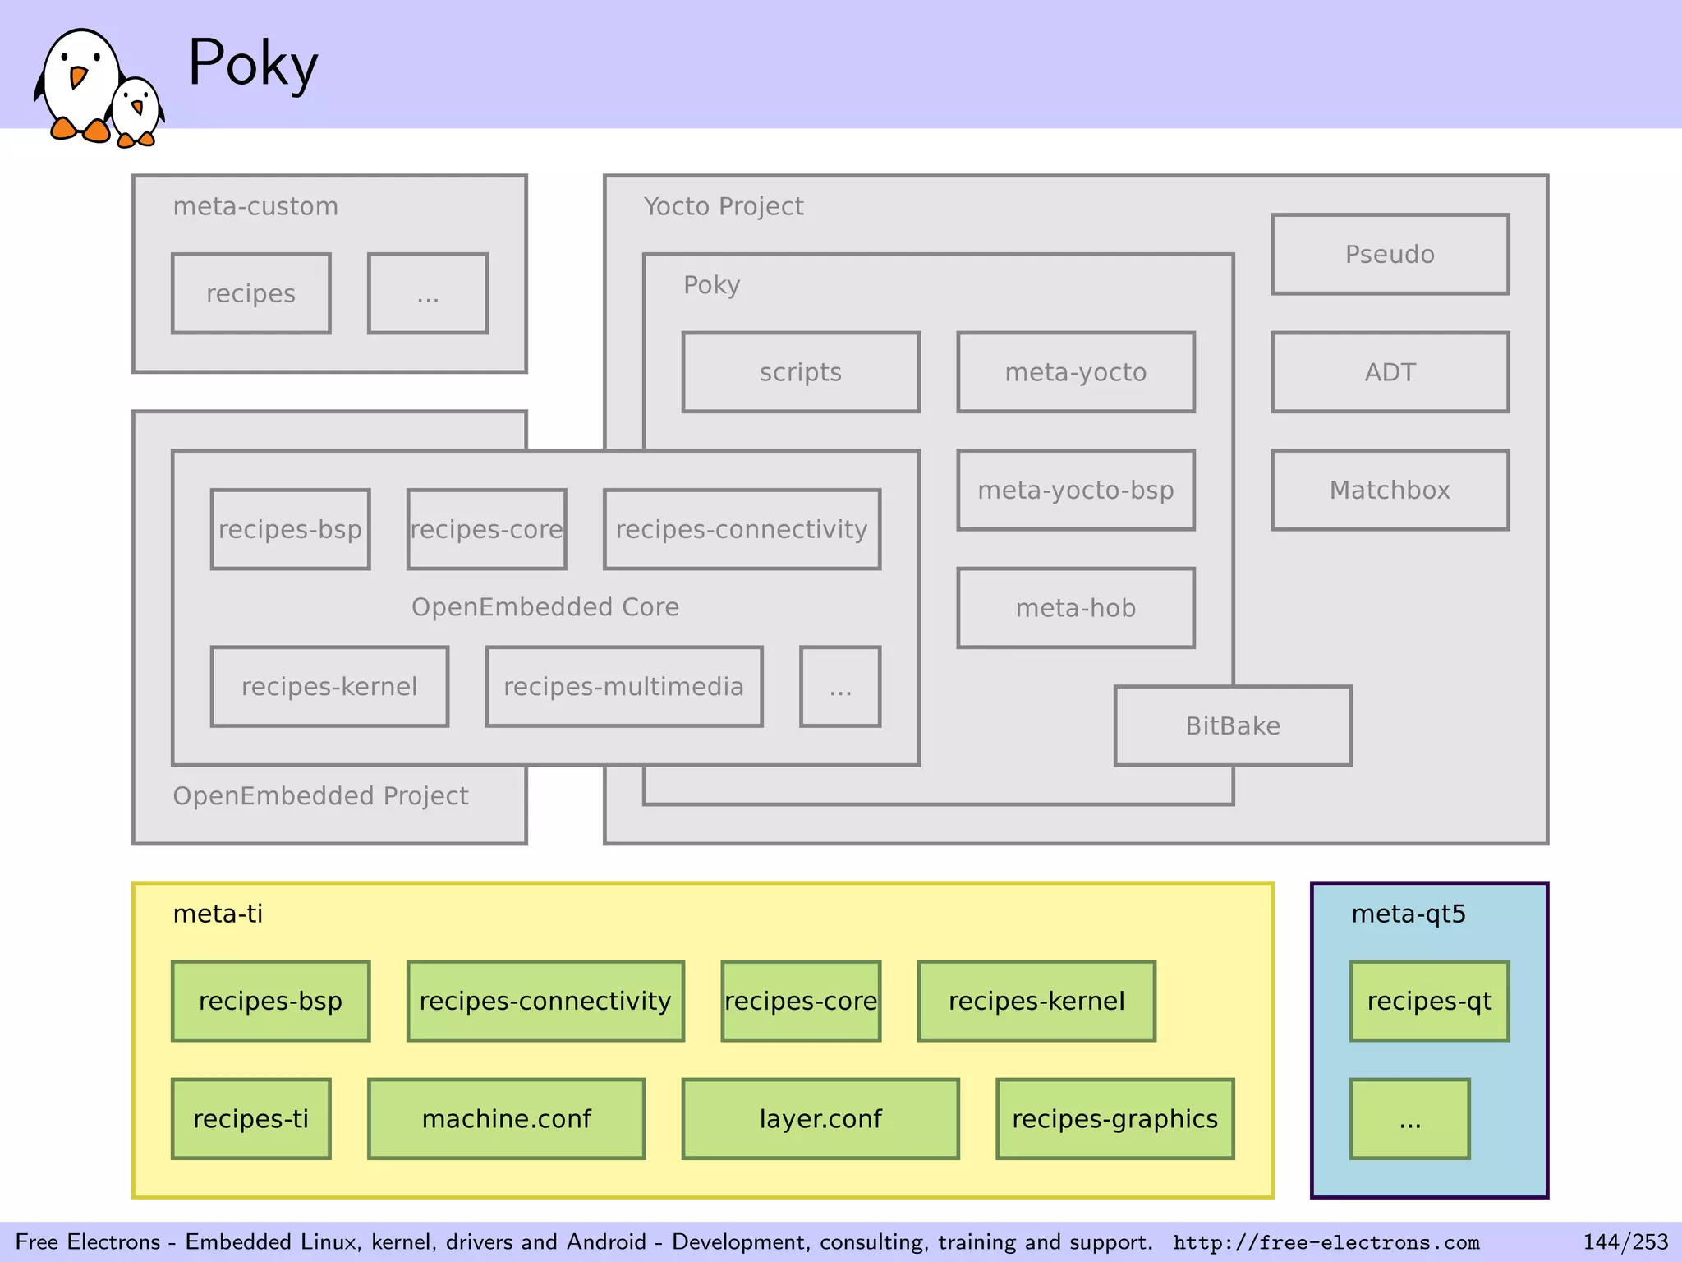The image size is (1682, 1262).
Task: Click the slide page number 144/253
Action: (1625, 1241)
